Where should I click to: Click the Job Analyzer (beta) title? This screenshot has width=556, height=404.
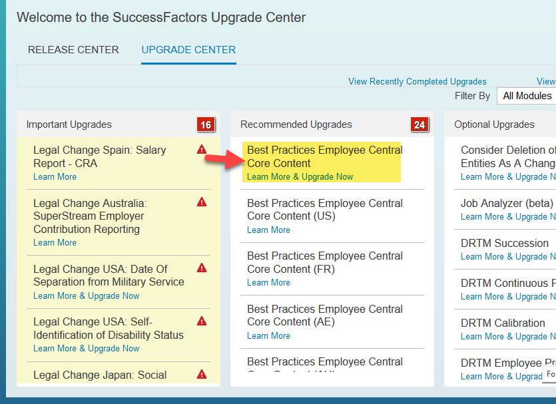(x=507, y=204)
